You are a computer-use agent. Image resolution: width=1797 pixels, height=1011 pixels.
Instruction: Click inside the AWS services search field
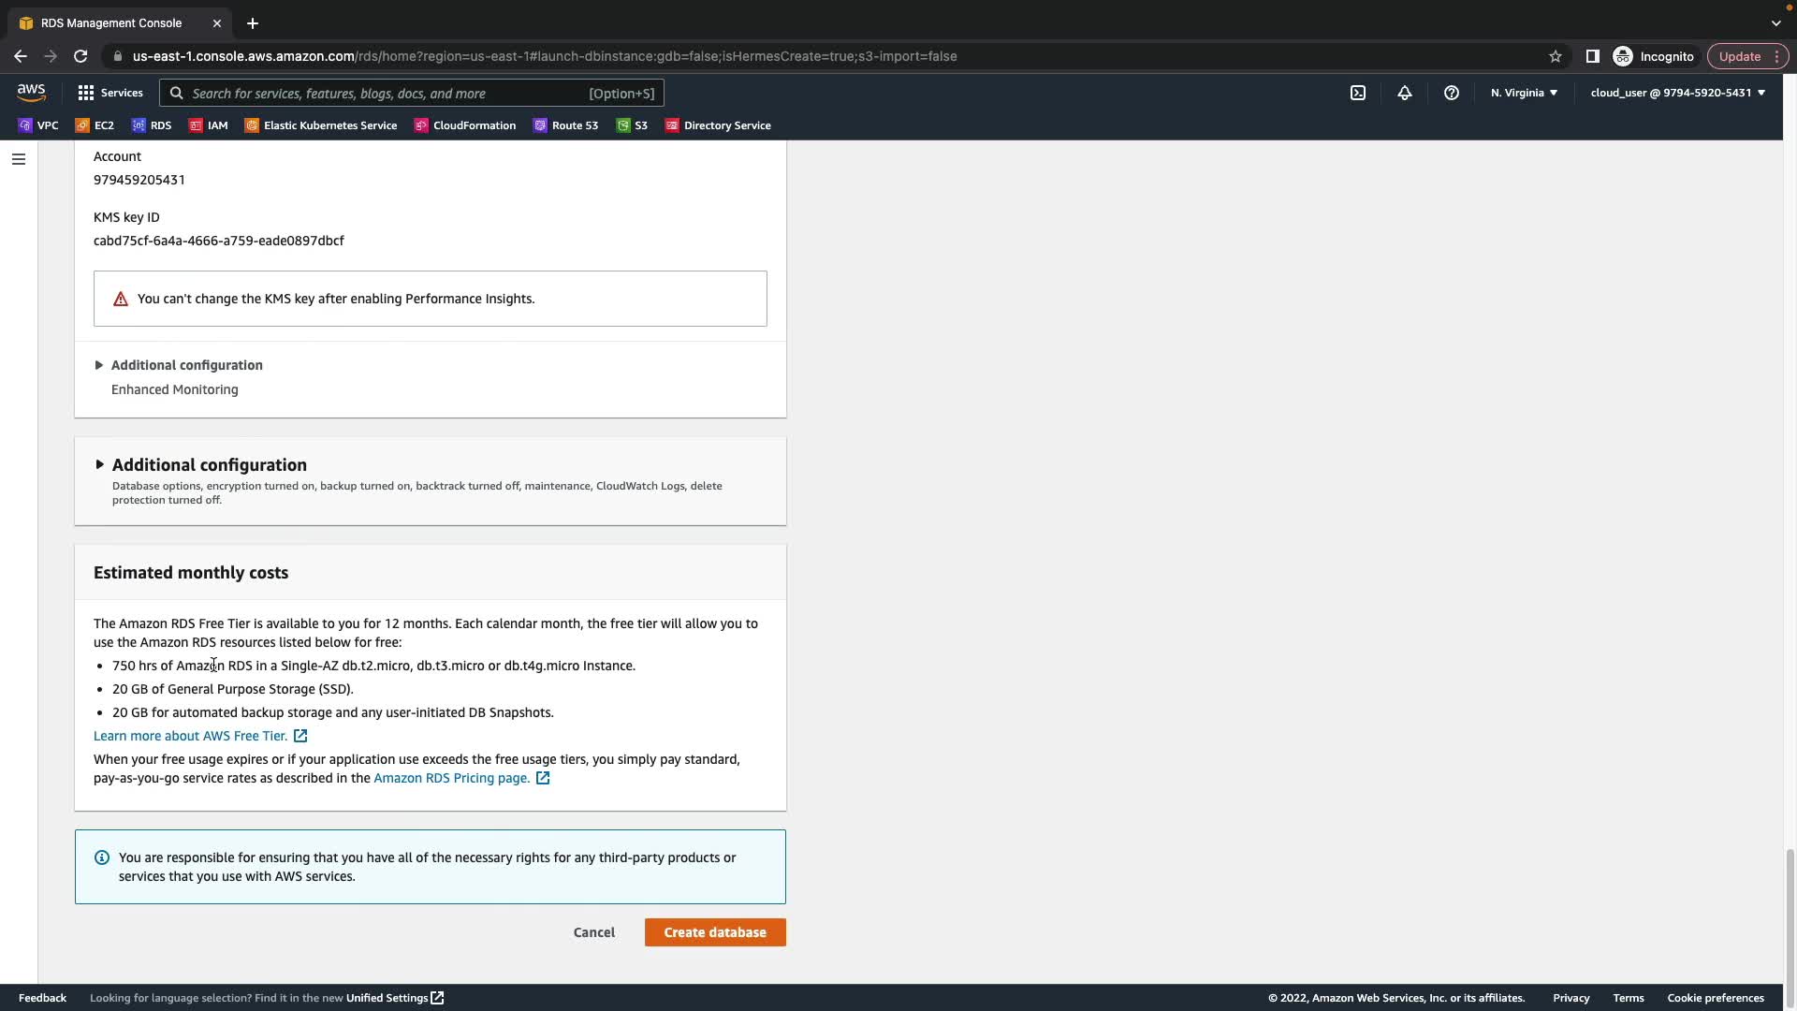(384, 94)
